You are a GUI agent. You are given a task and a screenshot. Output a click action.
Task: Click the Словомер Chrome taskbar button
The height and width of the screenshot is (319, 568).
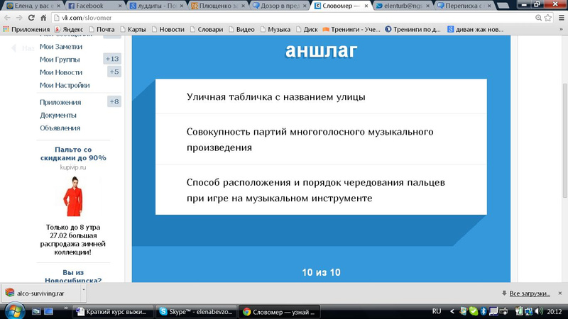click(x=279, y=312)
